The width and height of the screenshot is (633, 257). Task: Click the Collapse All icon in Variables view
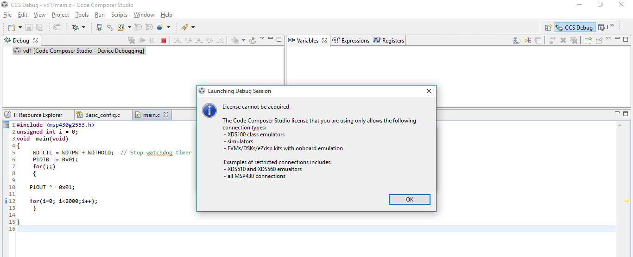click(x=538, y=41)
